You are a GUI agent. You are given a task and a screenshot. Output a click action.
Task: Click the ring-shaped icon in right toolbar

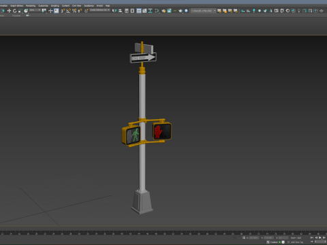tap(287, 11)
